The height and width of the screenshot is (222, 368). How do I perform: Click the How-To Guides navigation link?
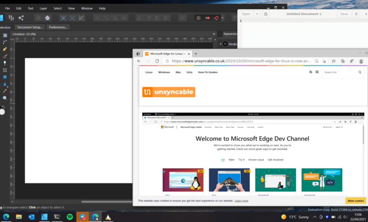pos(208,72)
